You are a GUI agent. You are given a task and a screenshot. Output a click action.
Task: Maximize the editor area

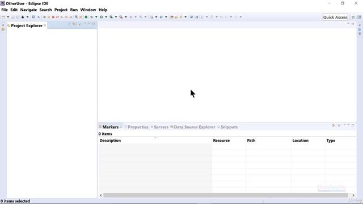(353, 24)
